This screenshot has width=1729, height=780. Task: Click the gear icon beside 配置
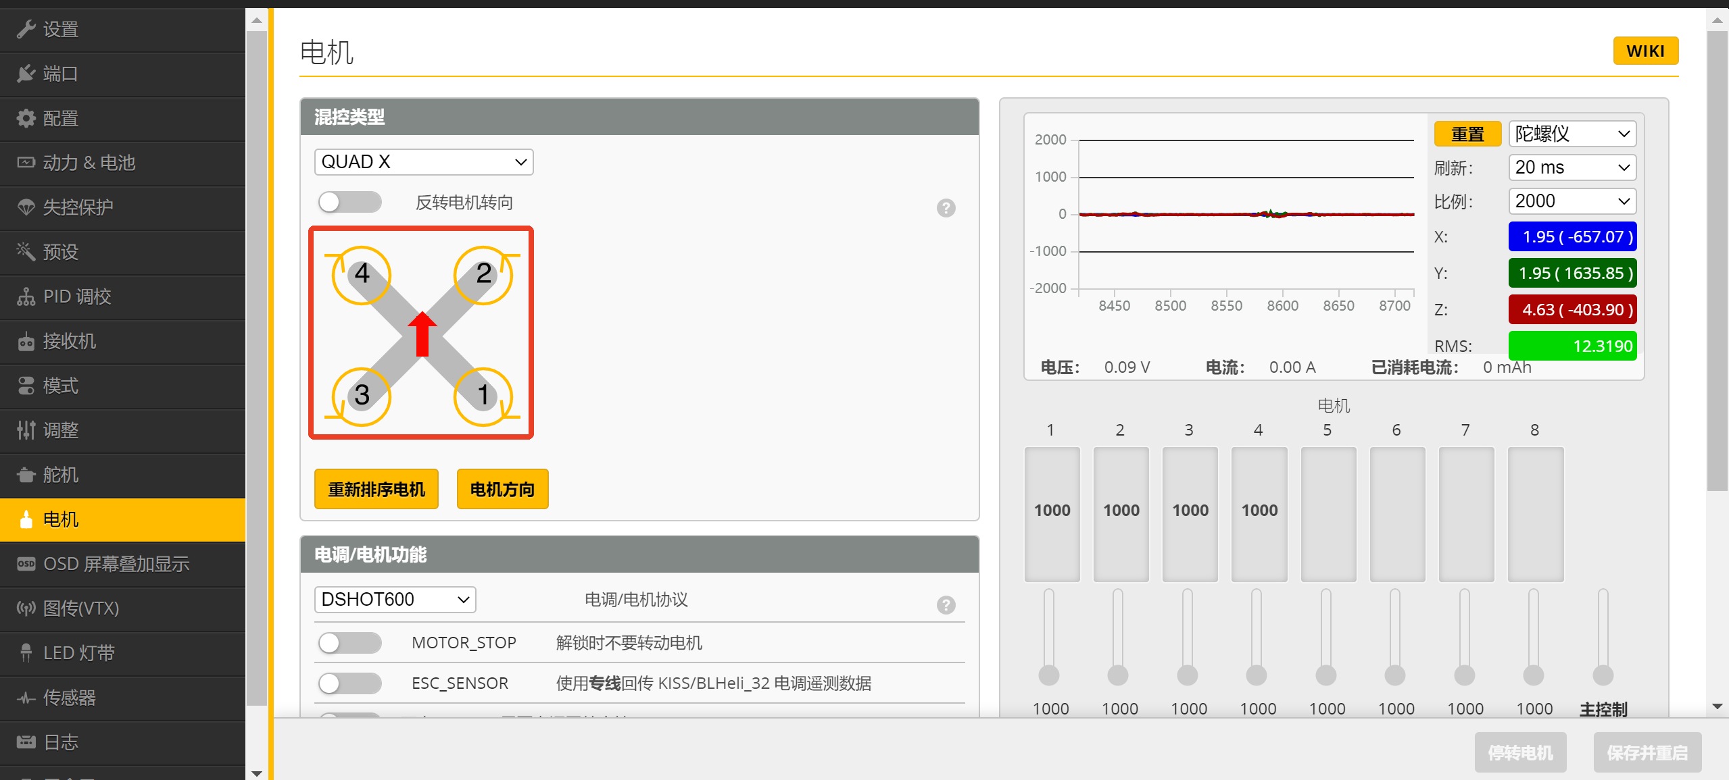tap(26, 118)
